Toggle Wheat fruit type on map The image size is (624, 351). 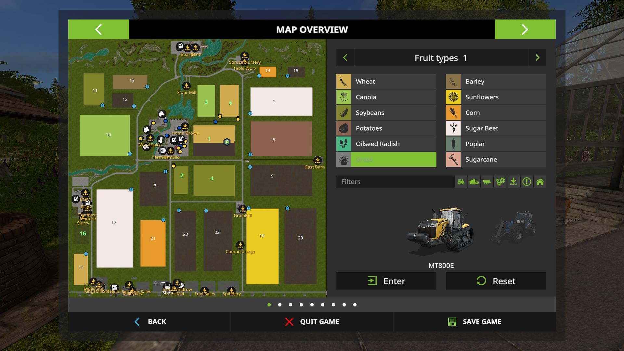(x=386, y=82)
